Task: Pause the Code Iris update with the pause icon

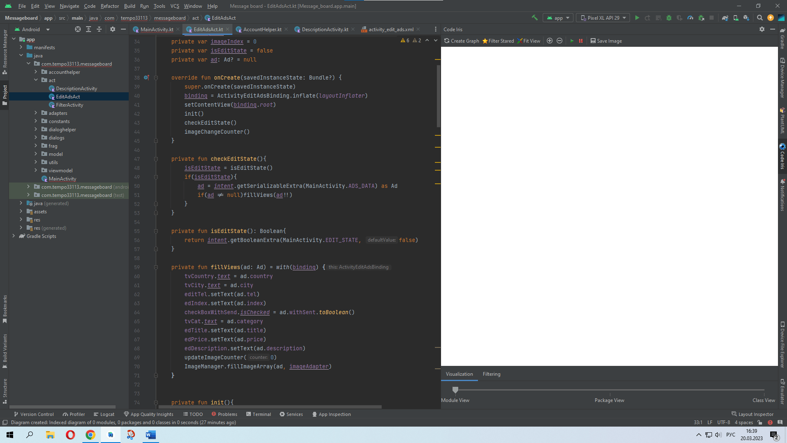Action: point(581,41)
